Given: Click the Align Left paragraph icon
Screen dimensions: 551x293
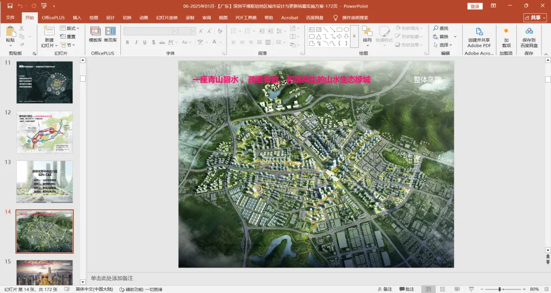Looking at the screenshot, I should coord(233,42).
